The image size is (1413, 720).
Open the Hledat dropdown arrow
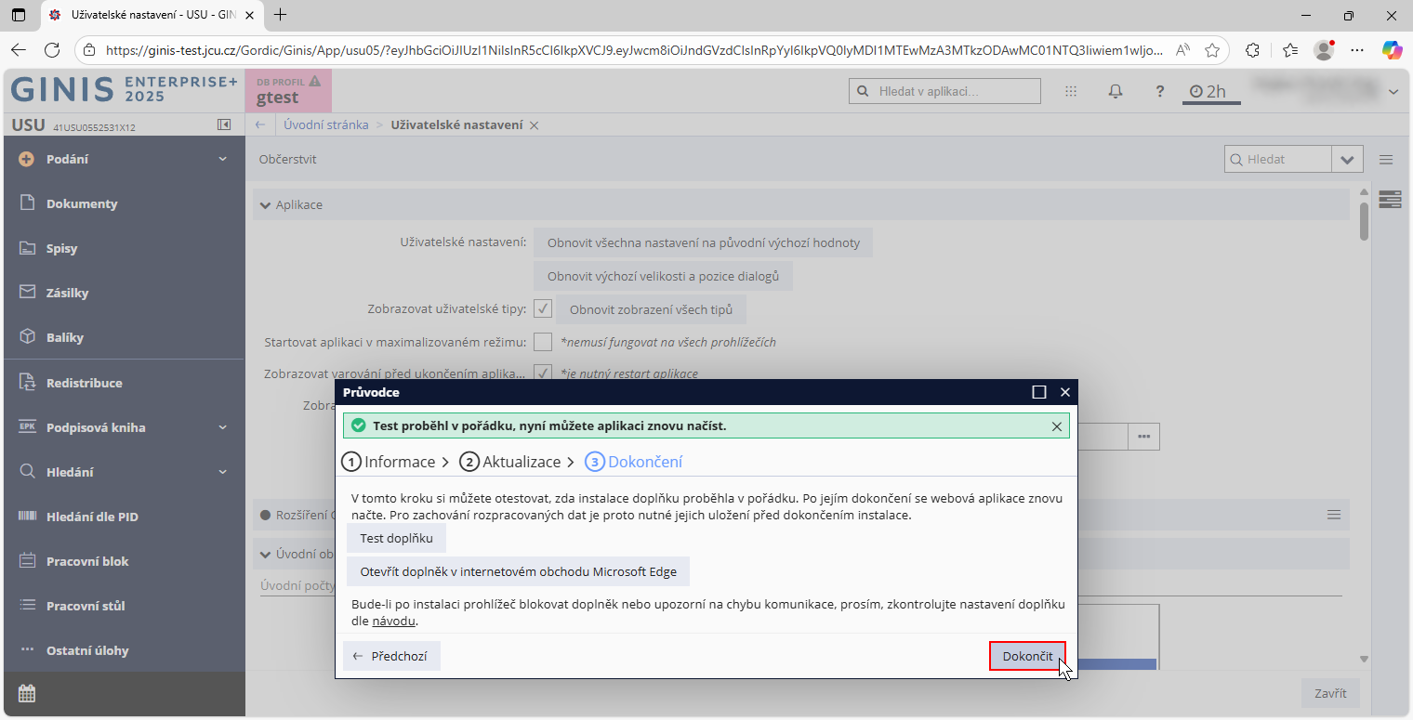click(x=1347, y=160)
